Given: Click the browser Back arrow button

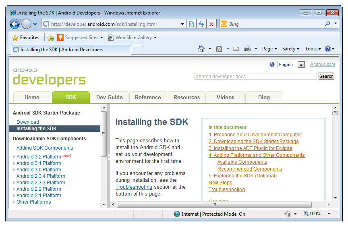Looking at the screenshot, I should (x=14, y=24).
